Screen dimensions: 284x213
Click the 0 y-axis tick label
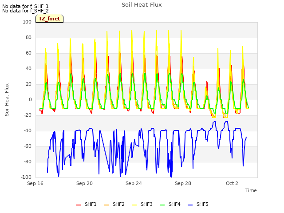[30, 99]
